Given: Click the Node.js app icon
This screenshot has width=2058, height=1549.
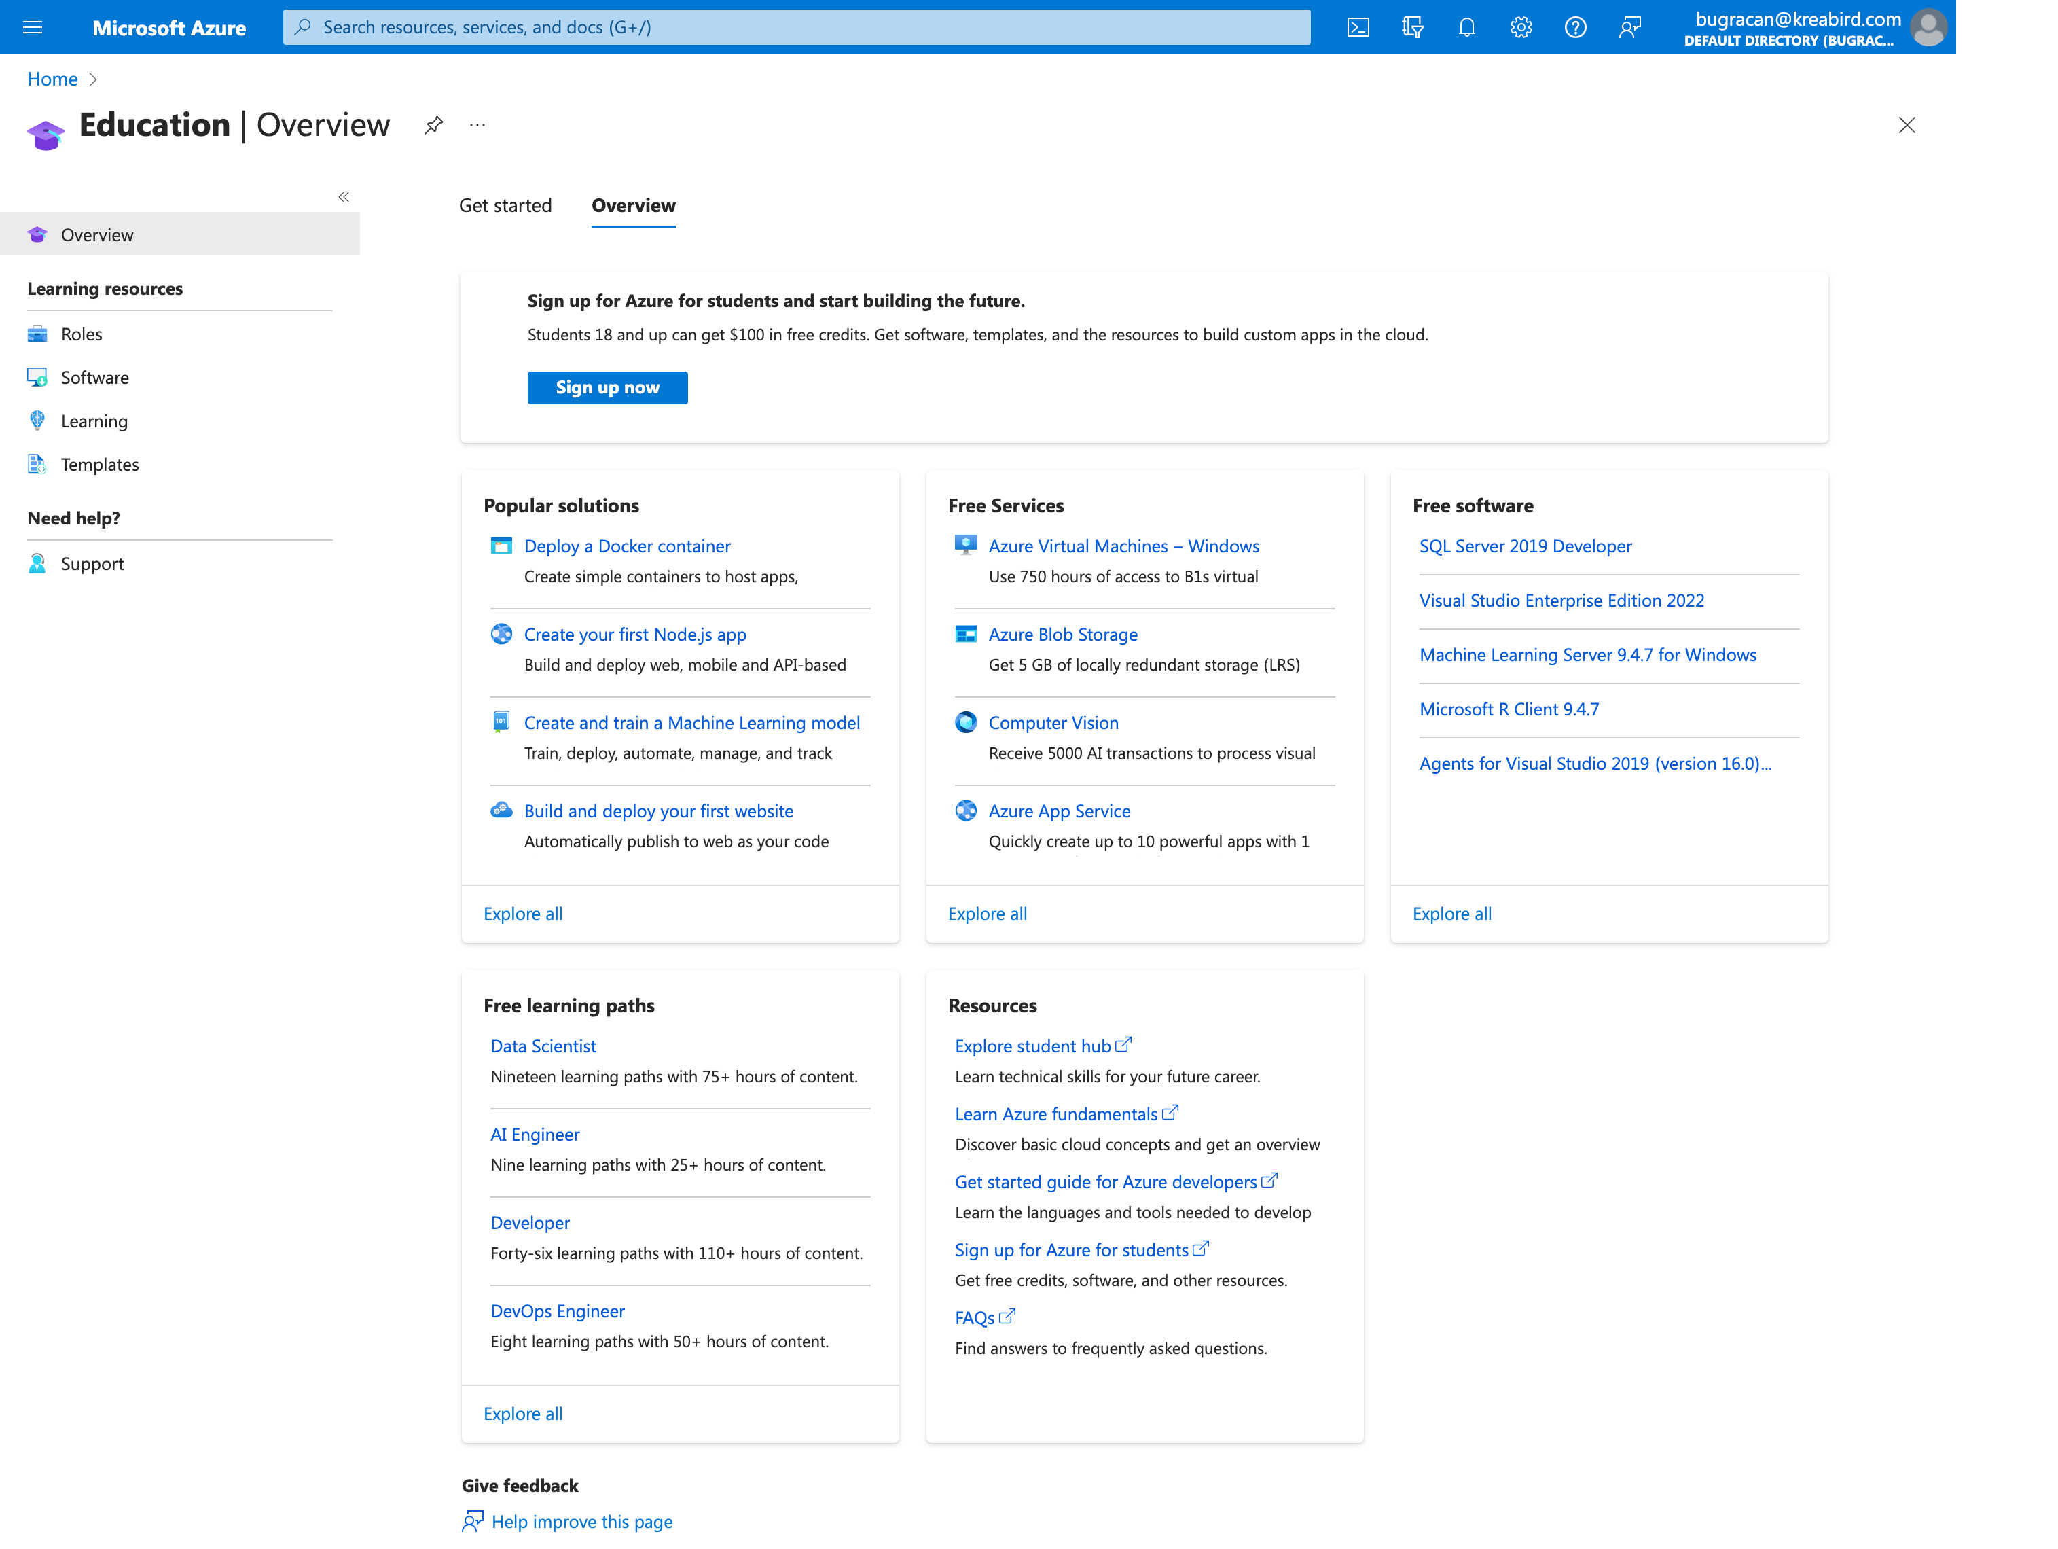Looking at the screenshot, I should pos(501,634).
